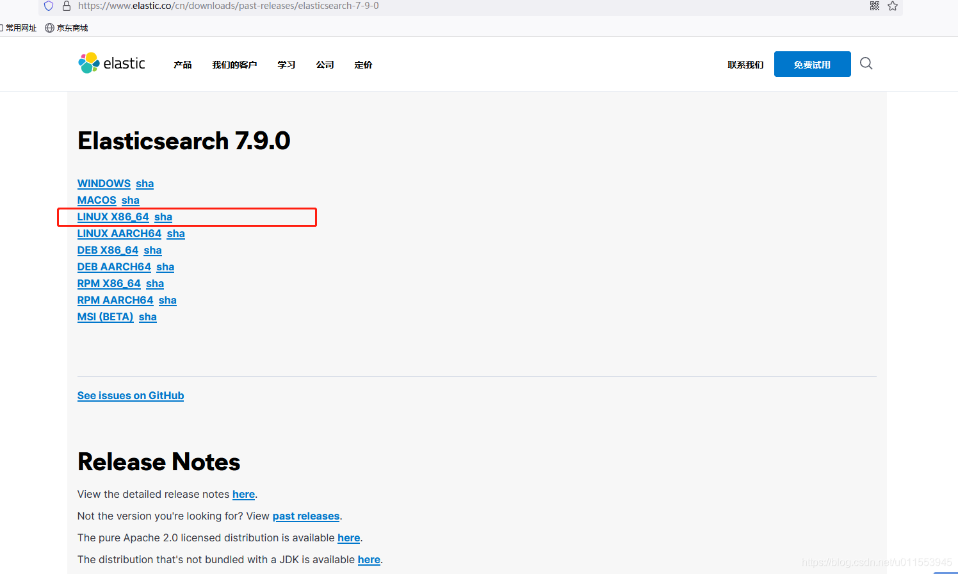Bookmark this page with the star icon
Image resolution: width=958 pixels, height=574 pixels.
[x=893, y=6]
